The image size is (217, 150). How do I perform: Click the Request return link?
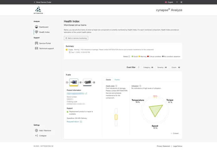point(73,122)
